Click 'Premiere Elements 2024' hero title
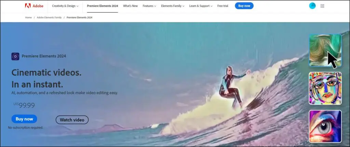 (44, 56)
